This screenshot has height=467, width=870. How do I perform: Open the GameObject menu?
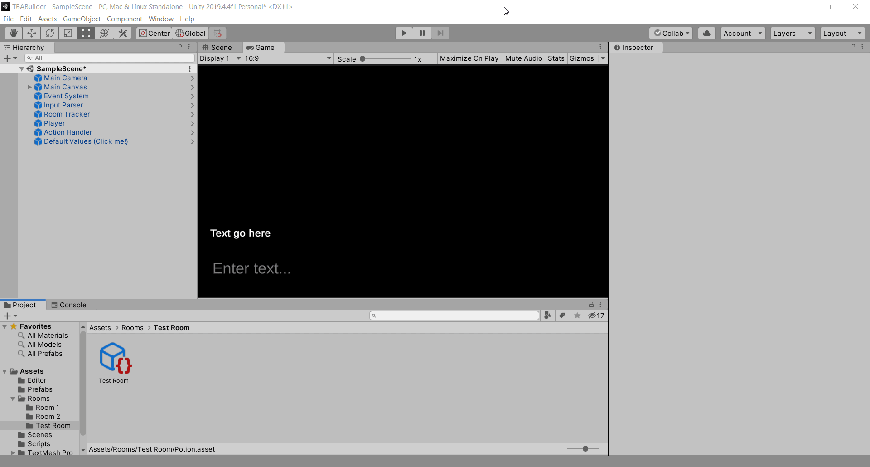82,19
